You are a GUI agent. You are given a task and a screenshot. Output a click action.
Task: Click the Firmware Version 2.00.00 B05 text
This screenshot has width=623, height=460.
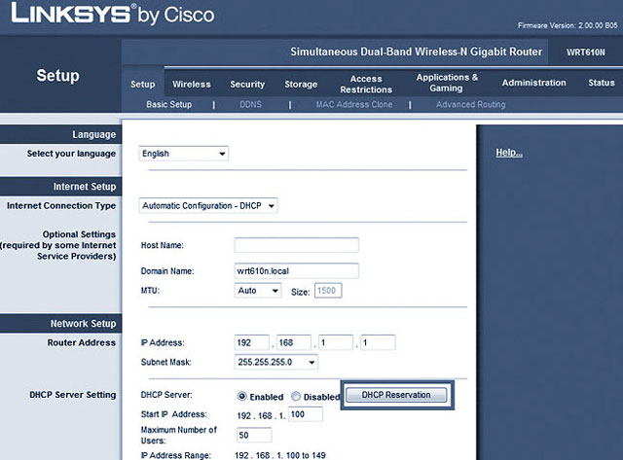click(568, 25)
